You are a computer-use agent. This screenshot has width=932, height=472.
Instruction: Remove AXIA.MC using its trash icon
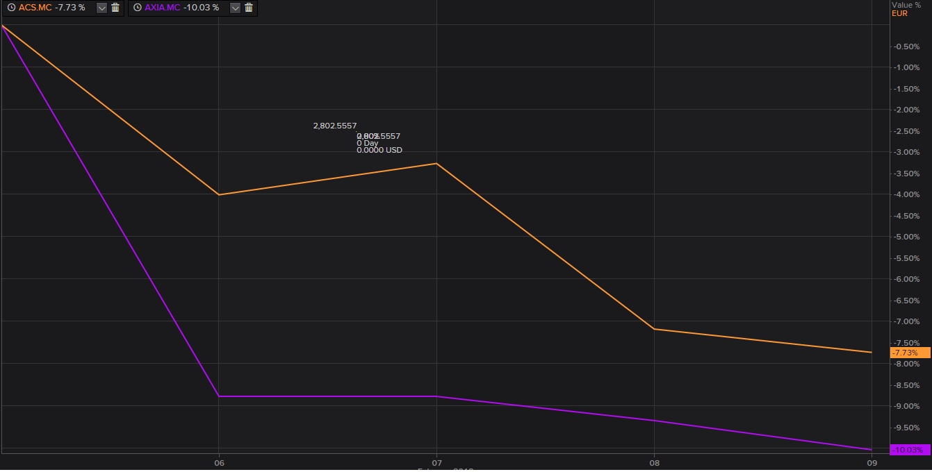point(249,8)
